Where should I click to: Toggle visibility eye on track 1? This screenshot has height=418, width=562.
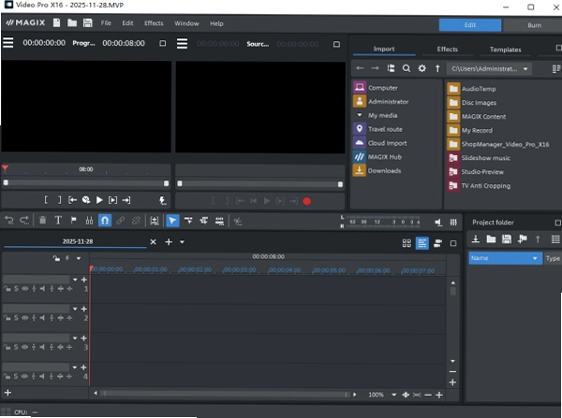click(24, 288)
